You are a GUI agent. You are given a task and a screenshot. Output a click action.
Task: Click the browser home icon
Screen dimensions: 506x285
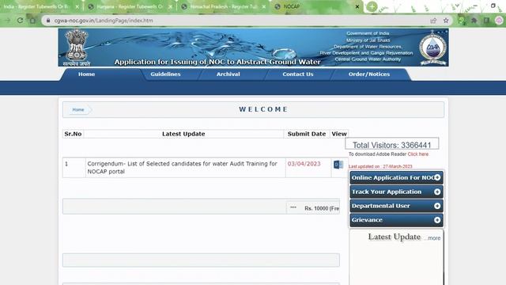(x=32, y=21)
